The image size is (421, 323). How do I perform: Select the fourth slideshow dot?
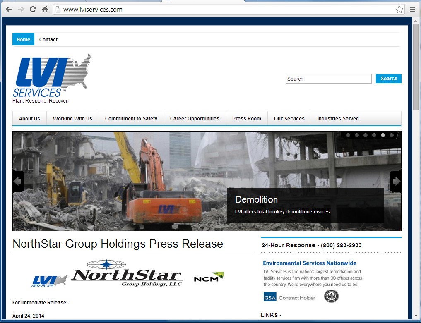click(374, 135)
